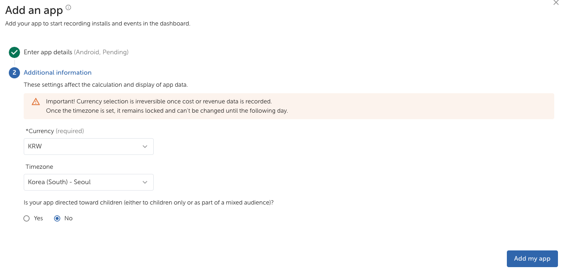Screen dimensions: 564x275
Task: Click the info icon beside Add an app
Action: (68, 7)
